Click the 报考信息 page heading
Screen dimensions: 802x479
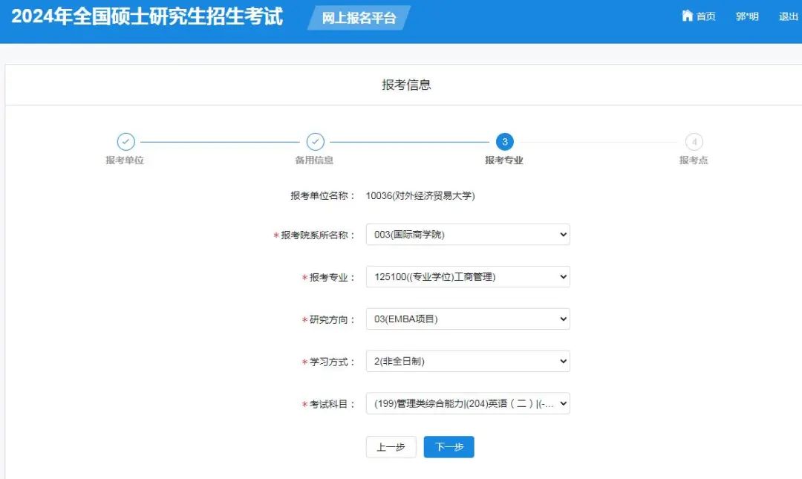(407, 85)
